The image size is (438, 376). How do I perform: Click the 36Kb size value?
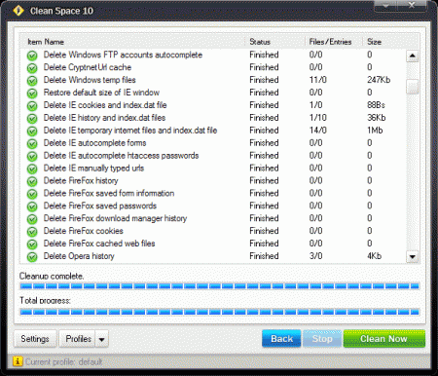[x=377, y=118]
